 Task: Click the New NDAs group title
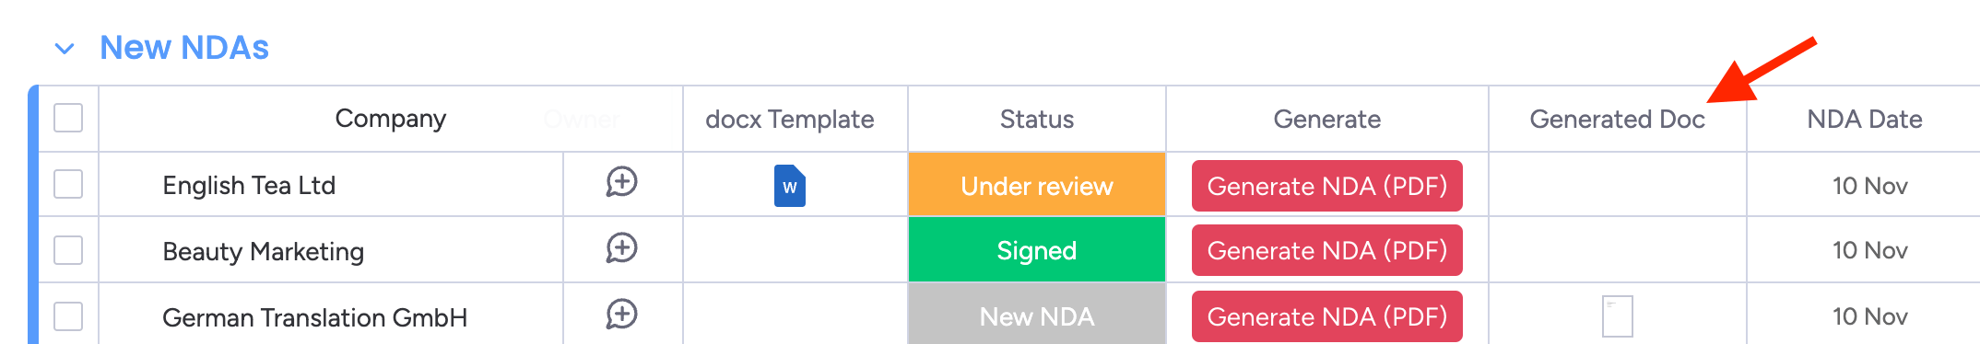click(184, 48)
